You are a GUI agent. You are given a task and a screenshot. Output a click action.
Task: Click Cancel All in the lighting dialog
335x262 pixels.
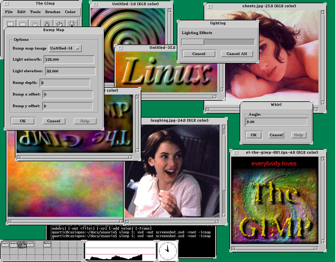pyautogui.click(x=237, y=54)
